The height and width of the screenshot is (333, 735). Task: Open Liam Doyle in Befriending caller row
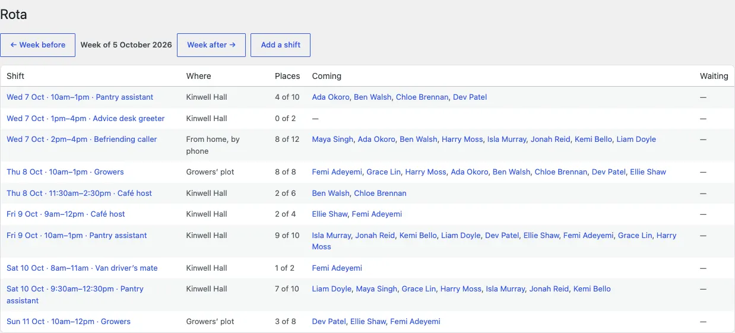[x=636, y=139]
